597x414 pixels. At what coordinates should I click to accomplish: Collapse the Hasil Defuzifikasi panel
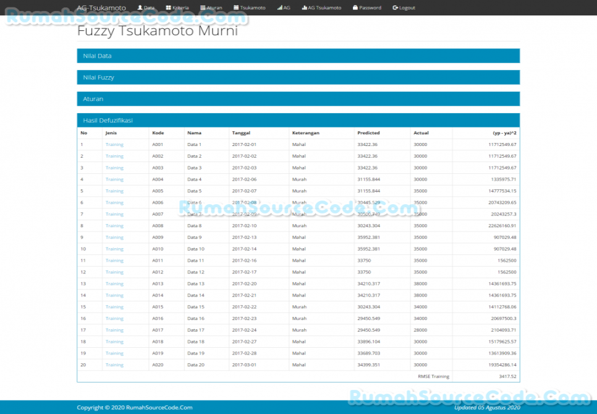298,120
